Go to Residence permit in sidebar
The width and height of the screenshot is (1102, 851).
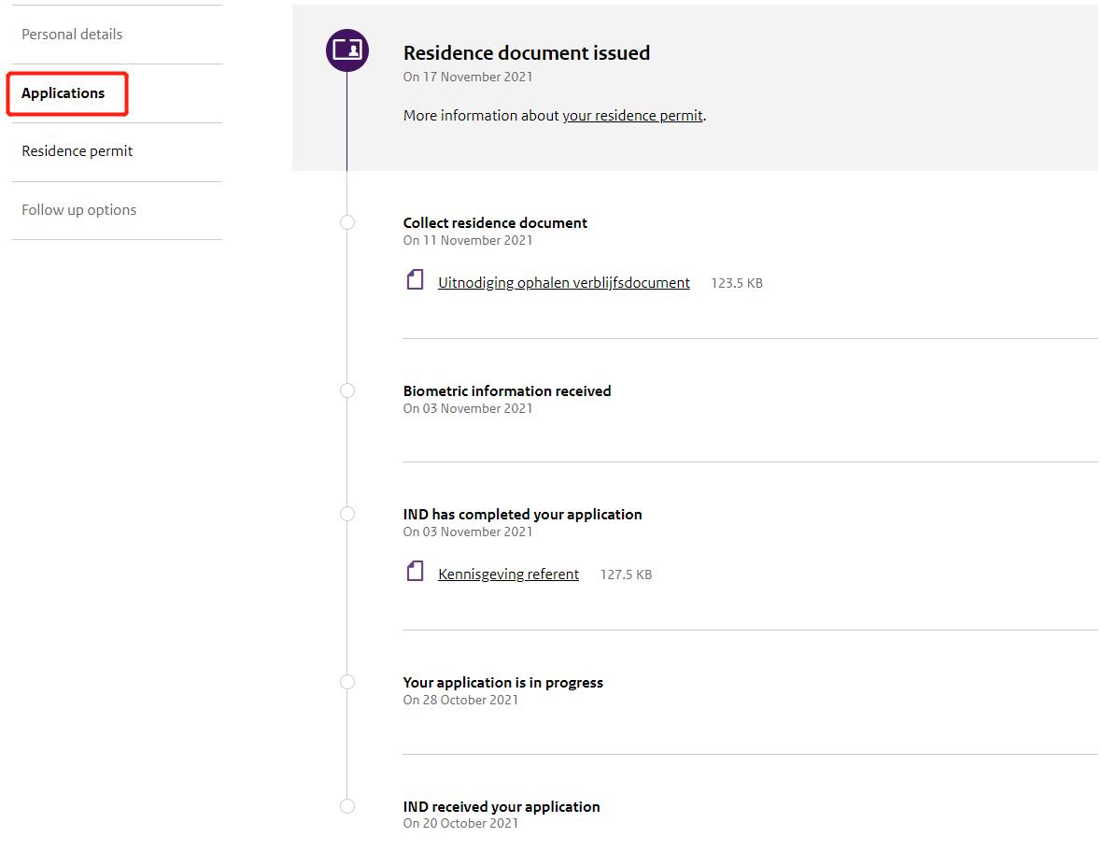click(x=78, y=151)
